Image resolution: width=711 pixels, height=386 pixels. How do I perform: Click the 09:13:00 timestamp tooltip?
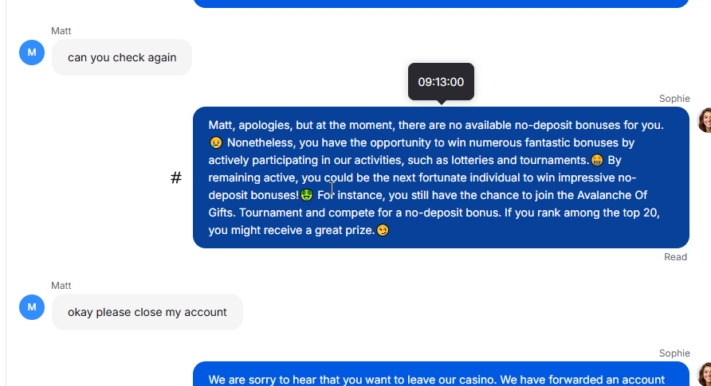(442, 82)
